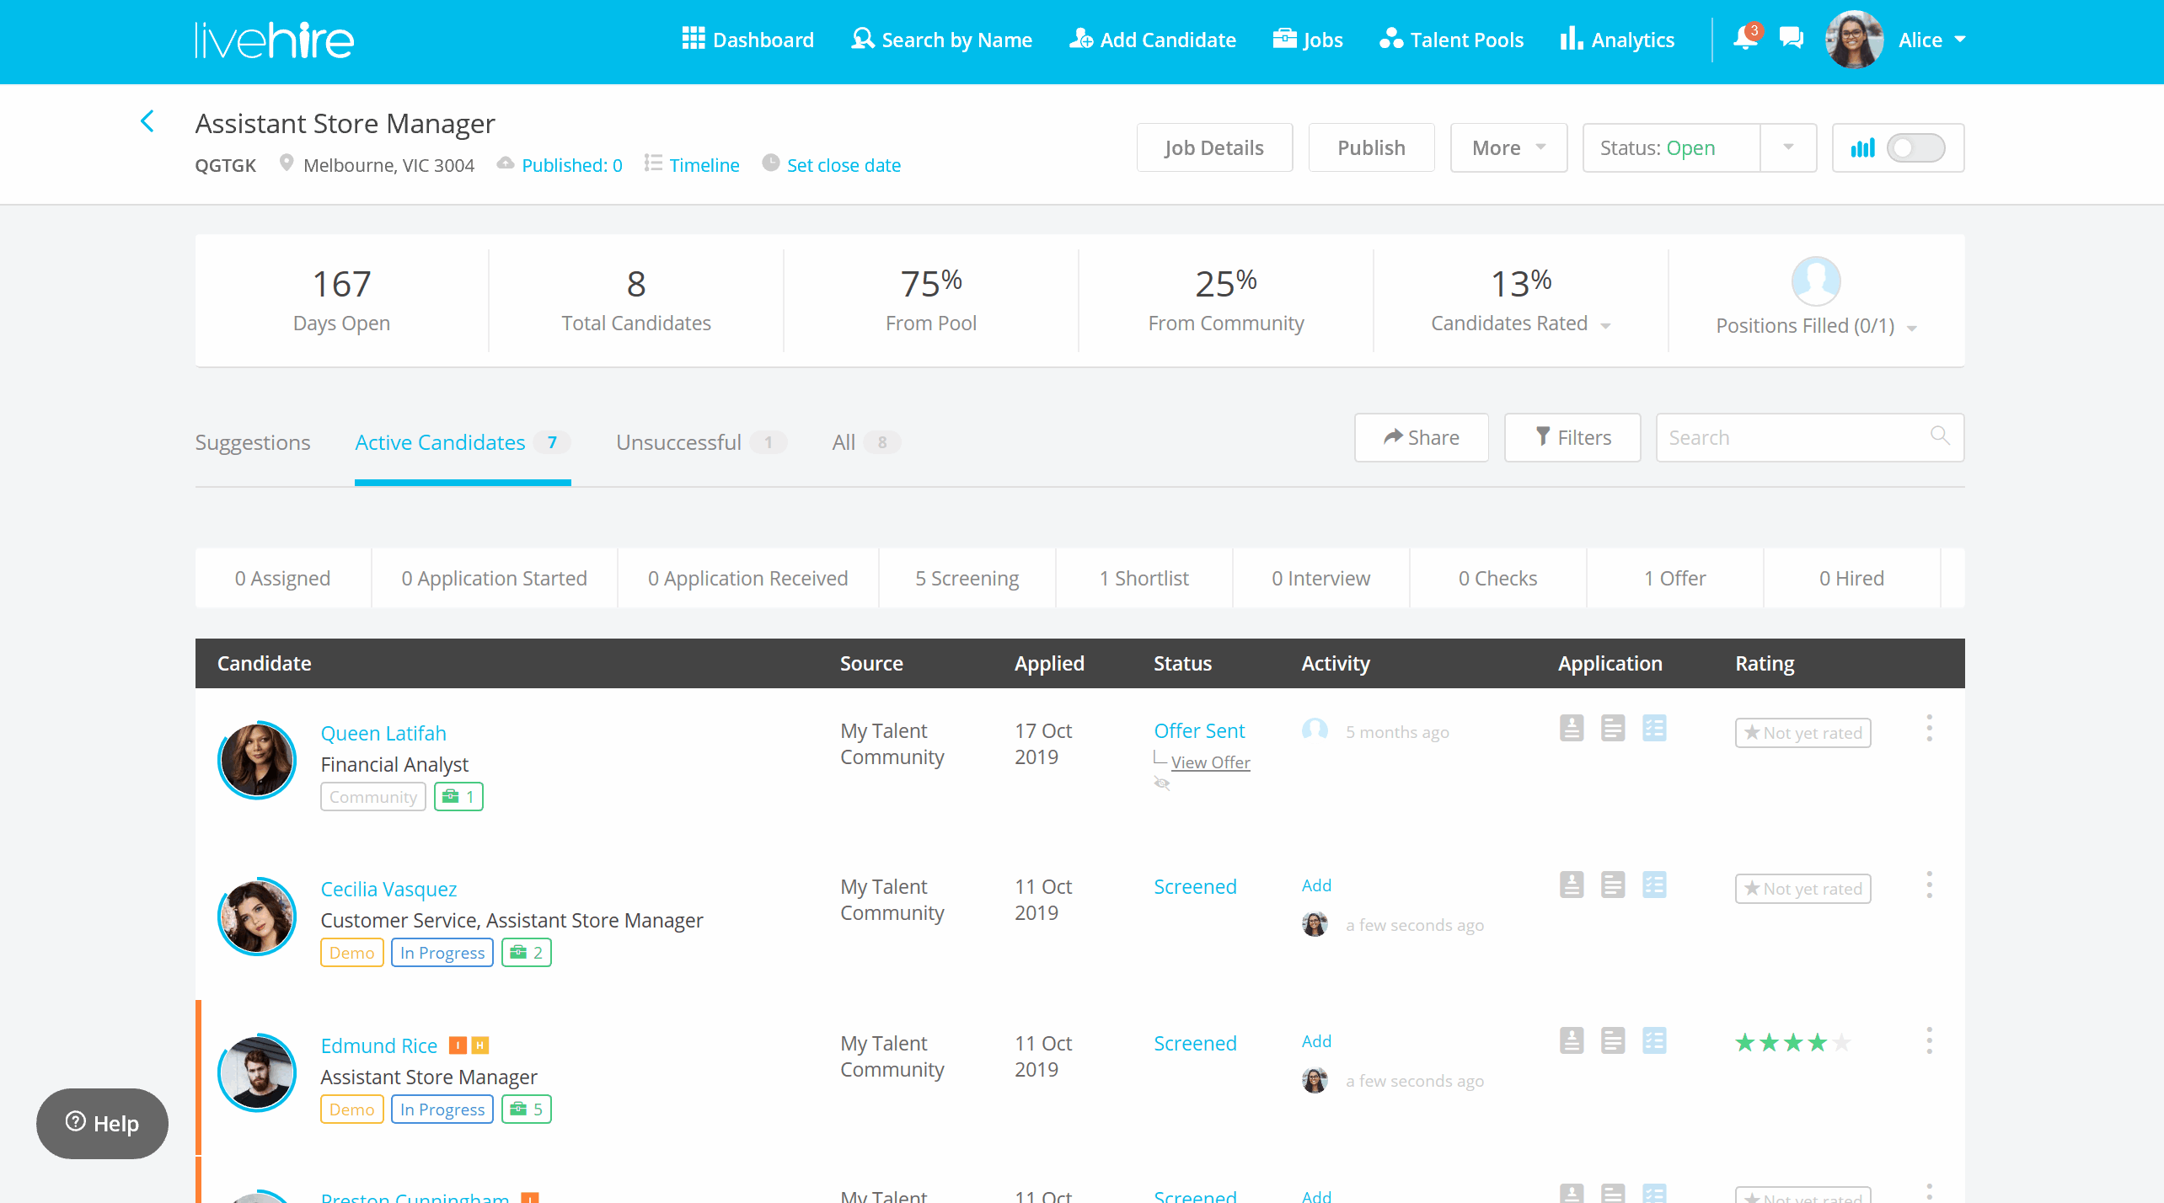This screenshot has height=1203, width=2164.
Task: Click the magnifier icon in Search box
Action: tap(1940, 436)
